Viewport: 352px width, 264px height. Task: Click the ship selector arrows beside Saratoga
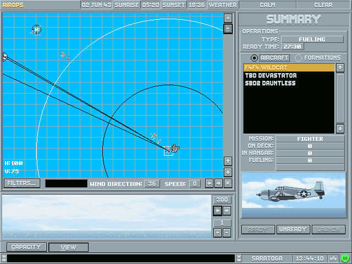pyautogui.click(x=239, y=258)
